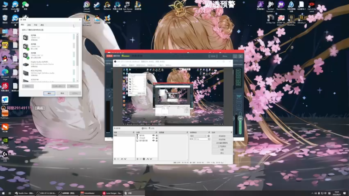Toggle the middle text source eye in OBS
This screenshot has height=196, width=349.
coord(154,138)
